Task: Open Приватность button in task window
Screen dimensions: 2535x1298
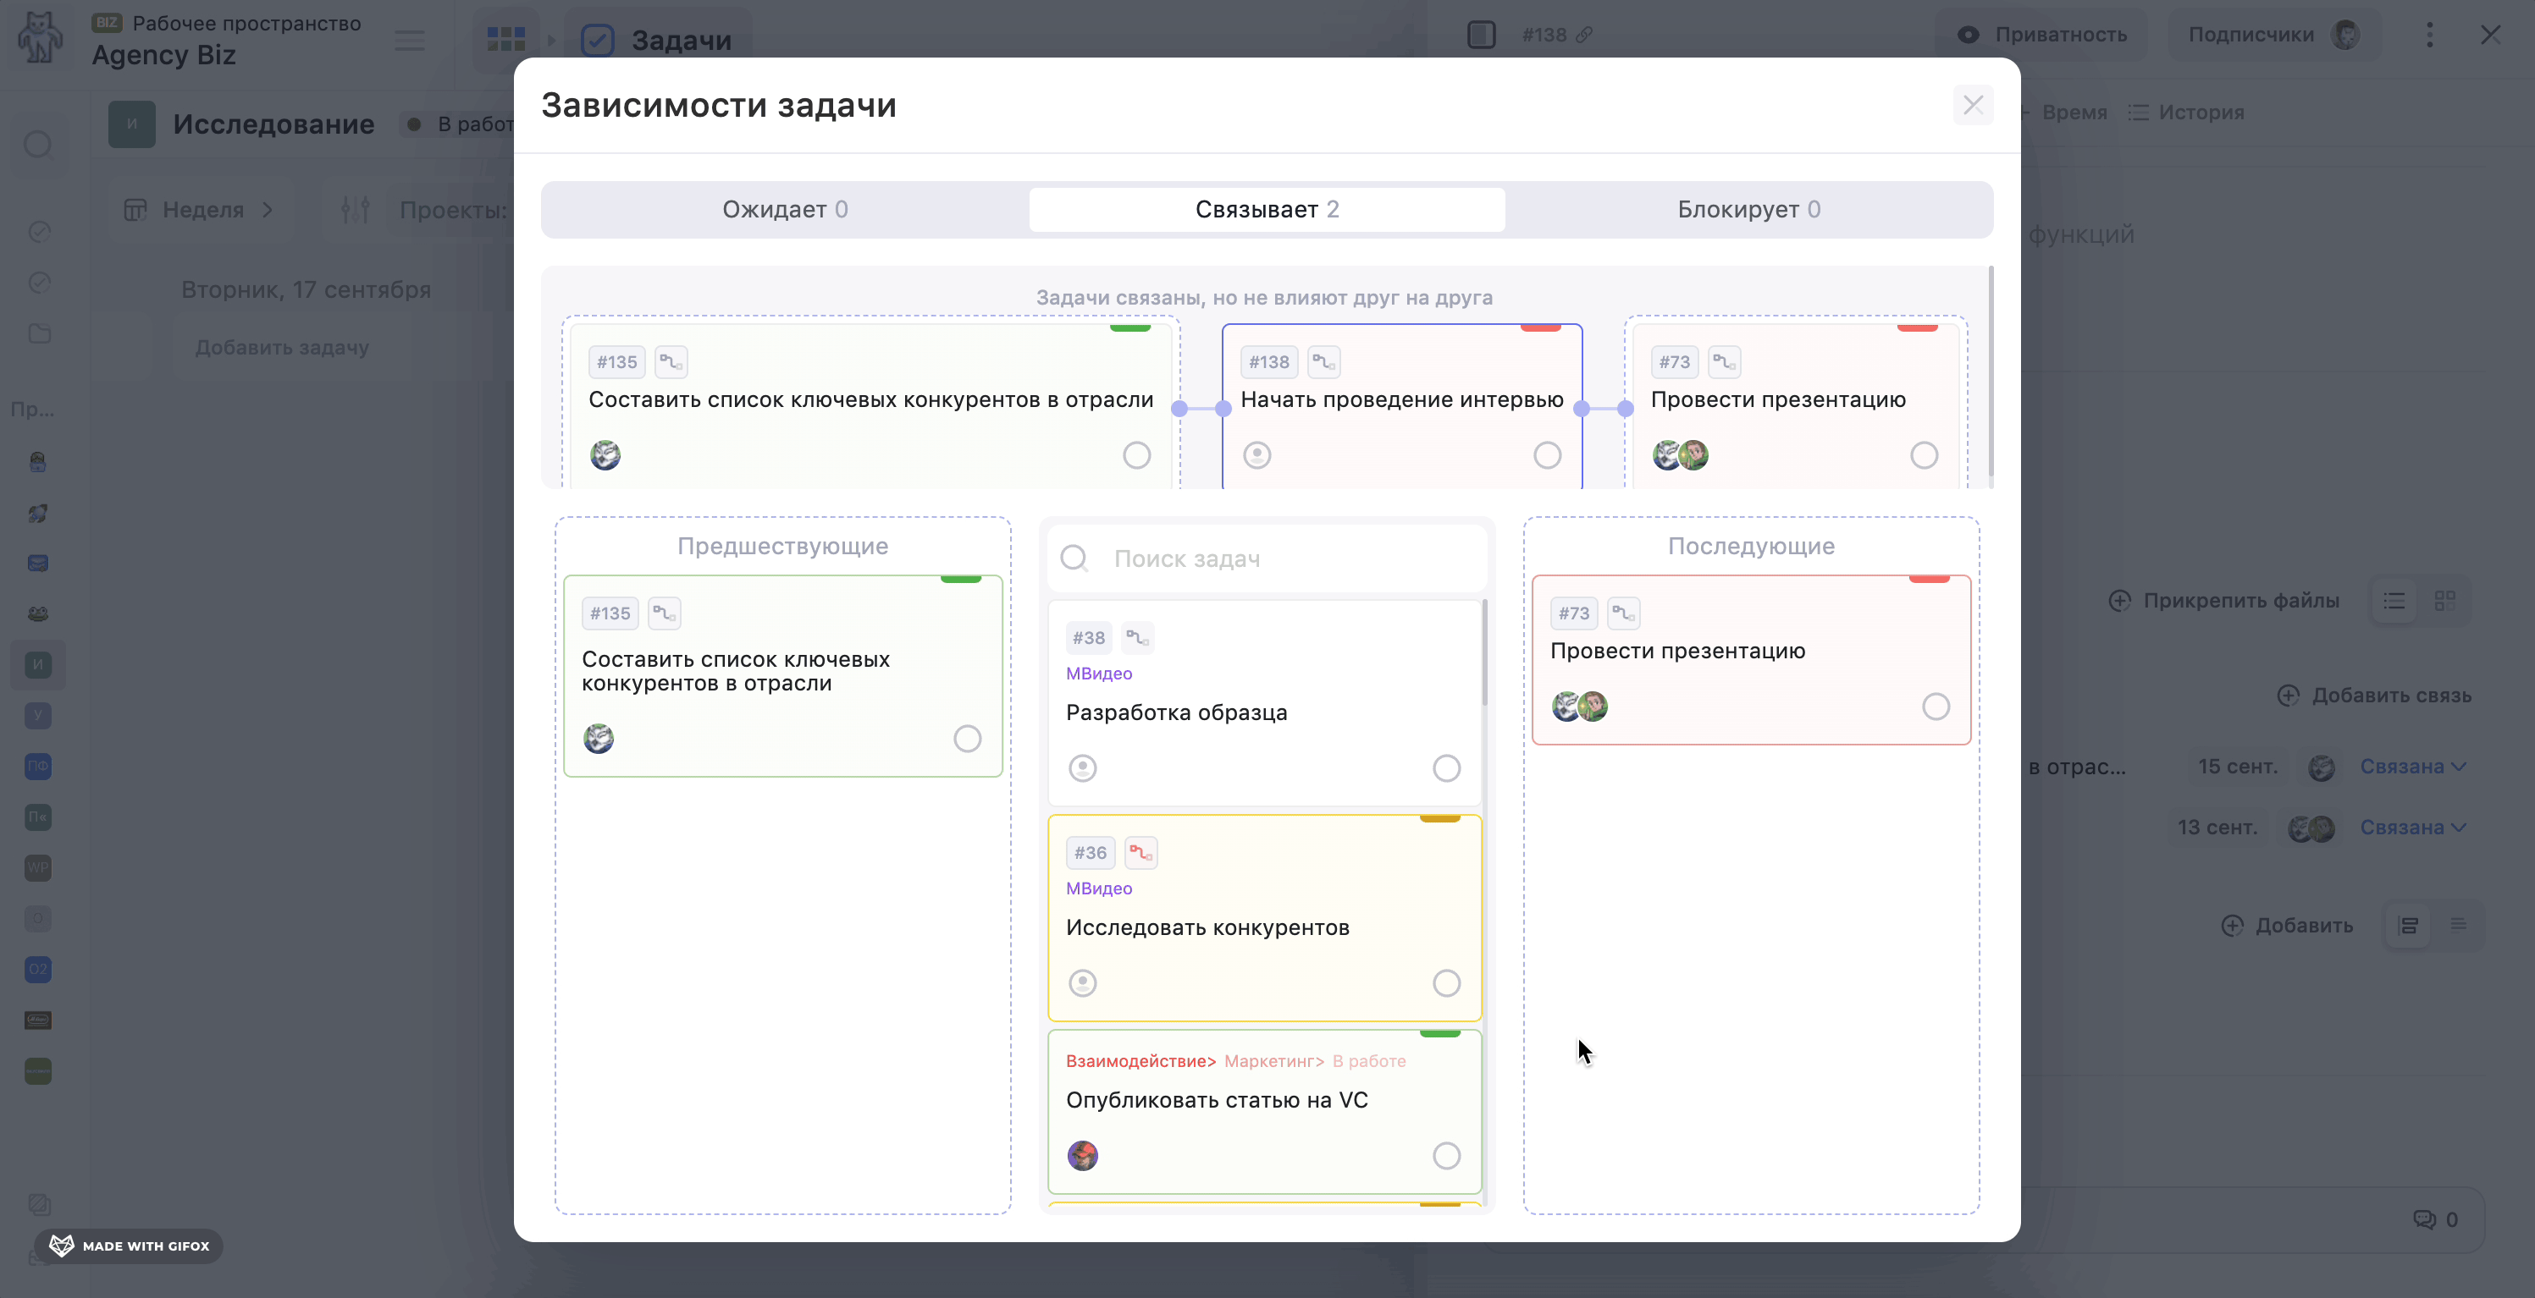Action: pos(2042,36)
